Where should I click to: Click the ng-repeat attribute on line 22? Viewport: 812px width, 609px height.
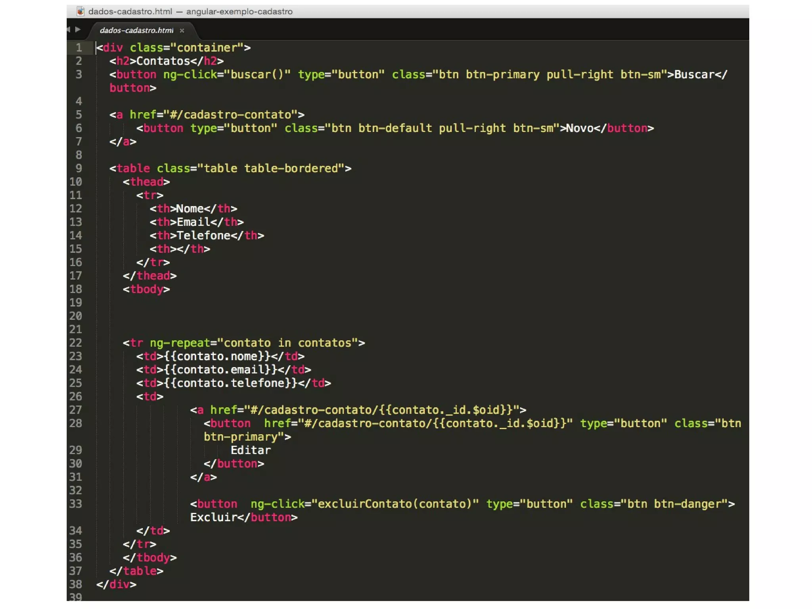click(x=179, y=343)
